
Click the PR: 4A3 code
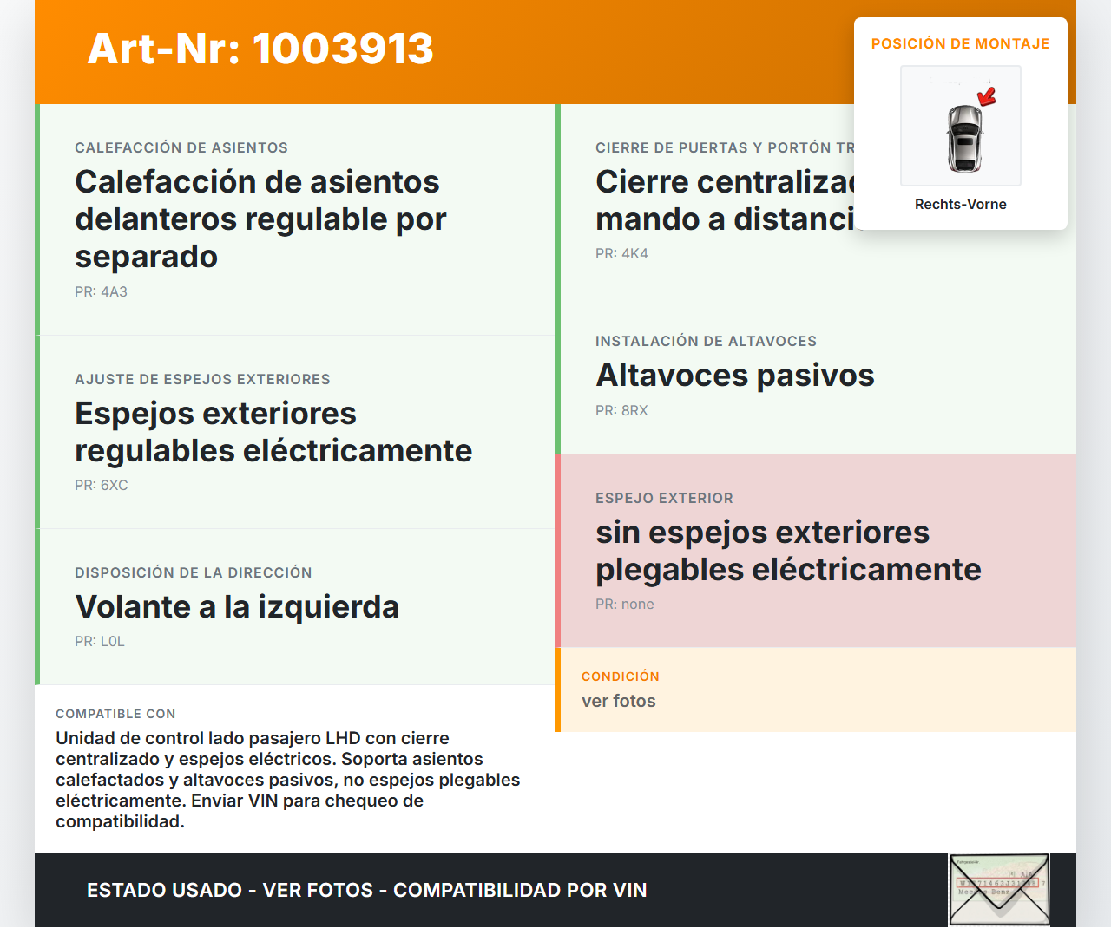(101, 291)
